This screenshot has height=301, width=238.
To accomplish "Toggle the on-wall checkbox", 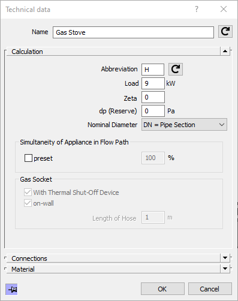I will [28, 203].
